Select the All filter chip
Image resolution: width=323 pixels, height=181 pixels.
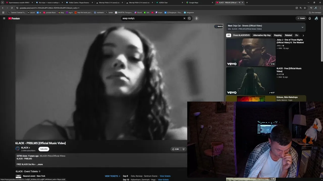(x=229, y=35)
